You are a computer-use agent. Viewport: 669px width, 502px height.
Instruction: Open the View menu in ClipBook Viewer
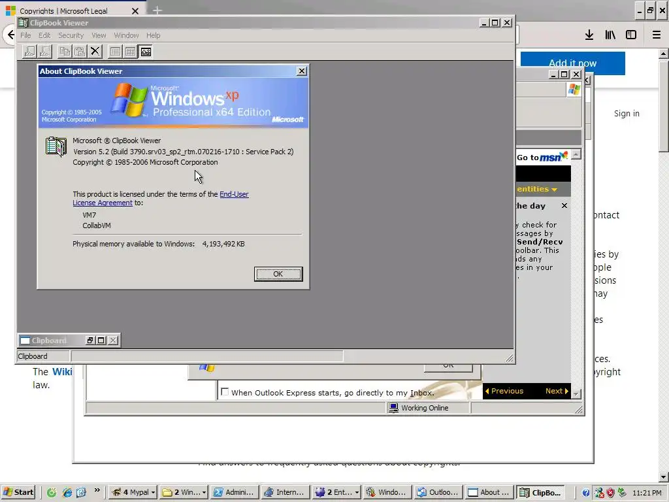[99, 35]
